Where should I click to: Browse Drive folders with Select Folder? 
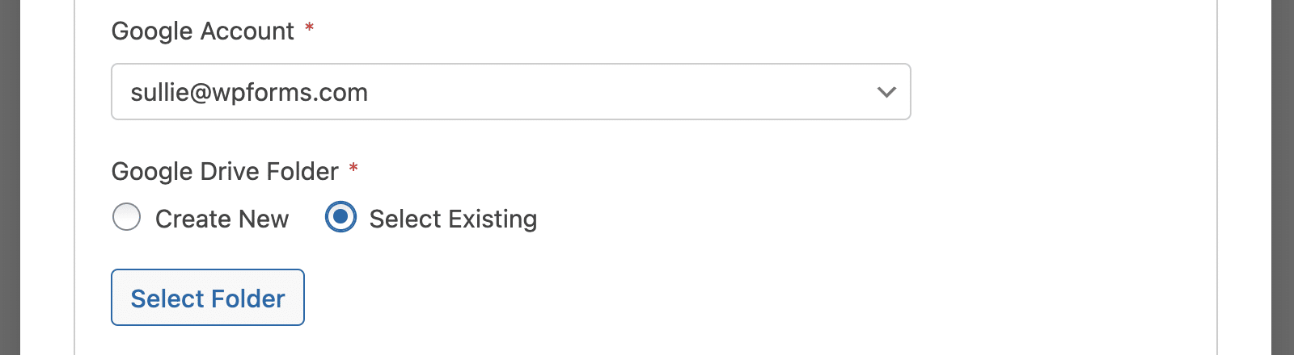[208, 298]
